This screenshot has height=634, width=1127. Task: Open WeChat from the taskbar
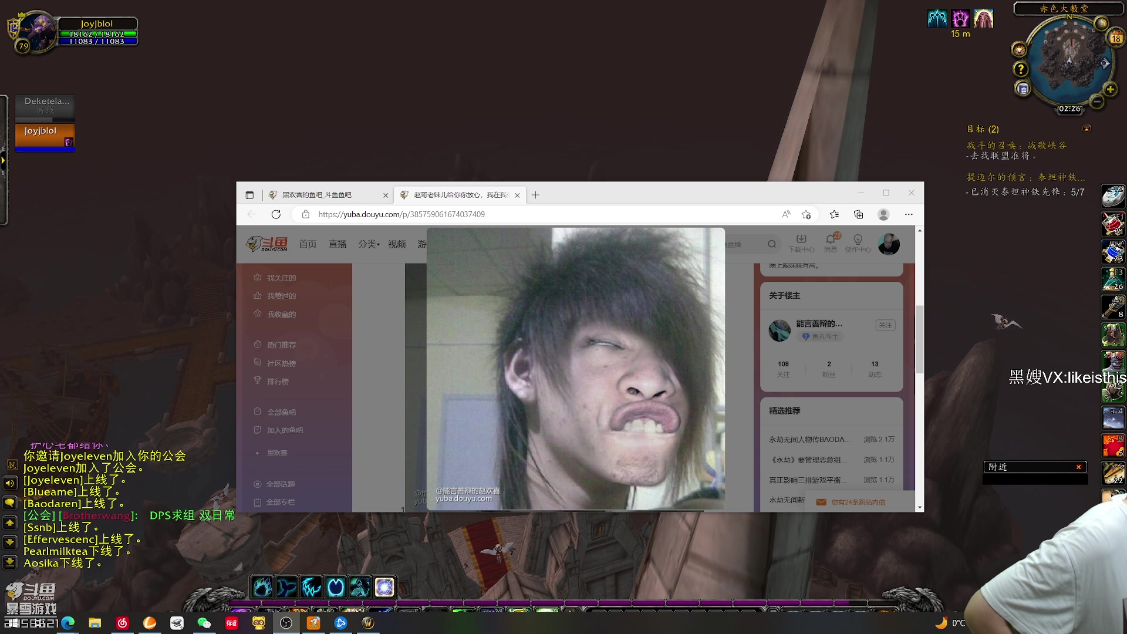coord(204,623)
